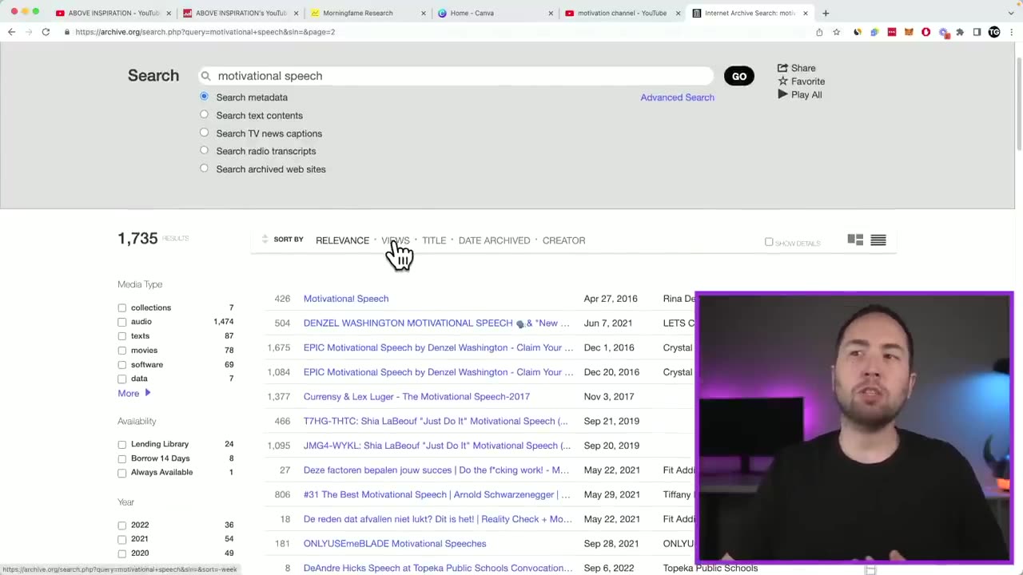Open Currensy & Lex Luger Motivational Speech-2017
1023x575 pixels.
click(416, 397)
